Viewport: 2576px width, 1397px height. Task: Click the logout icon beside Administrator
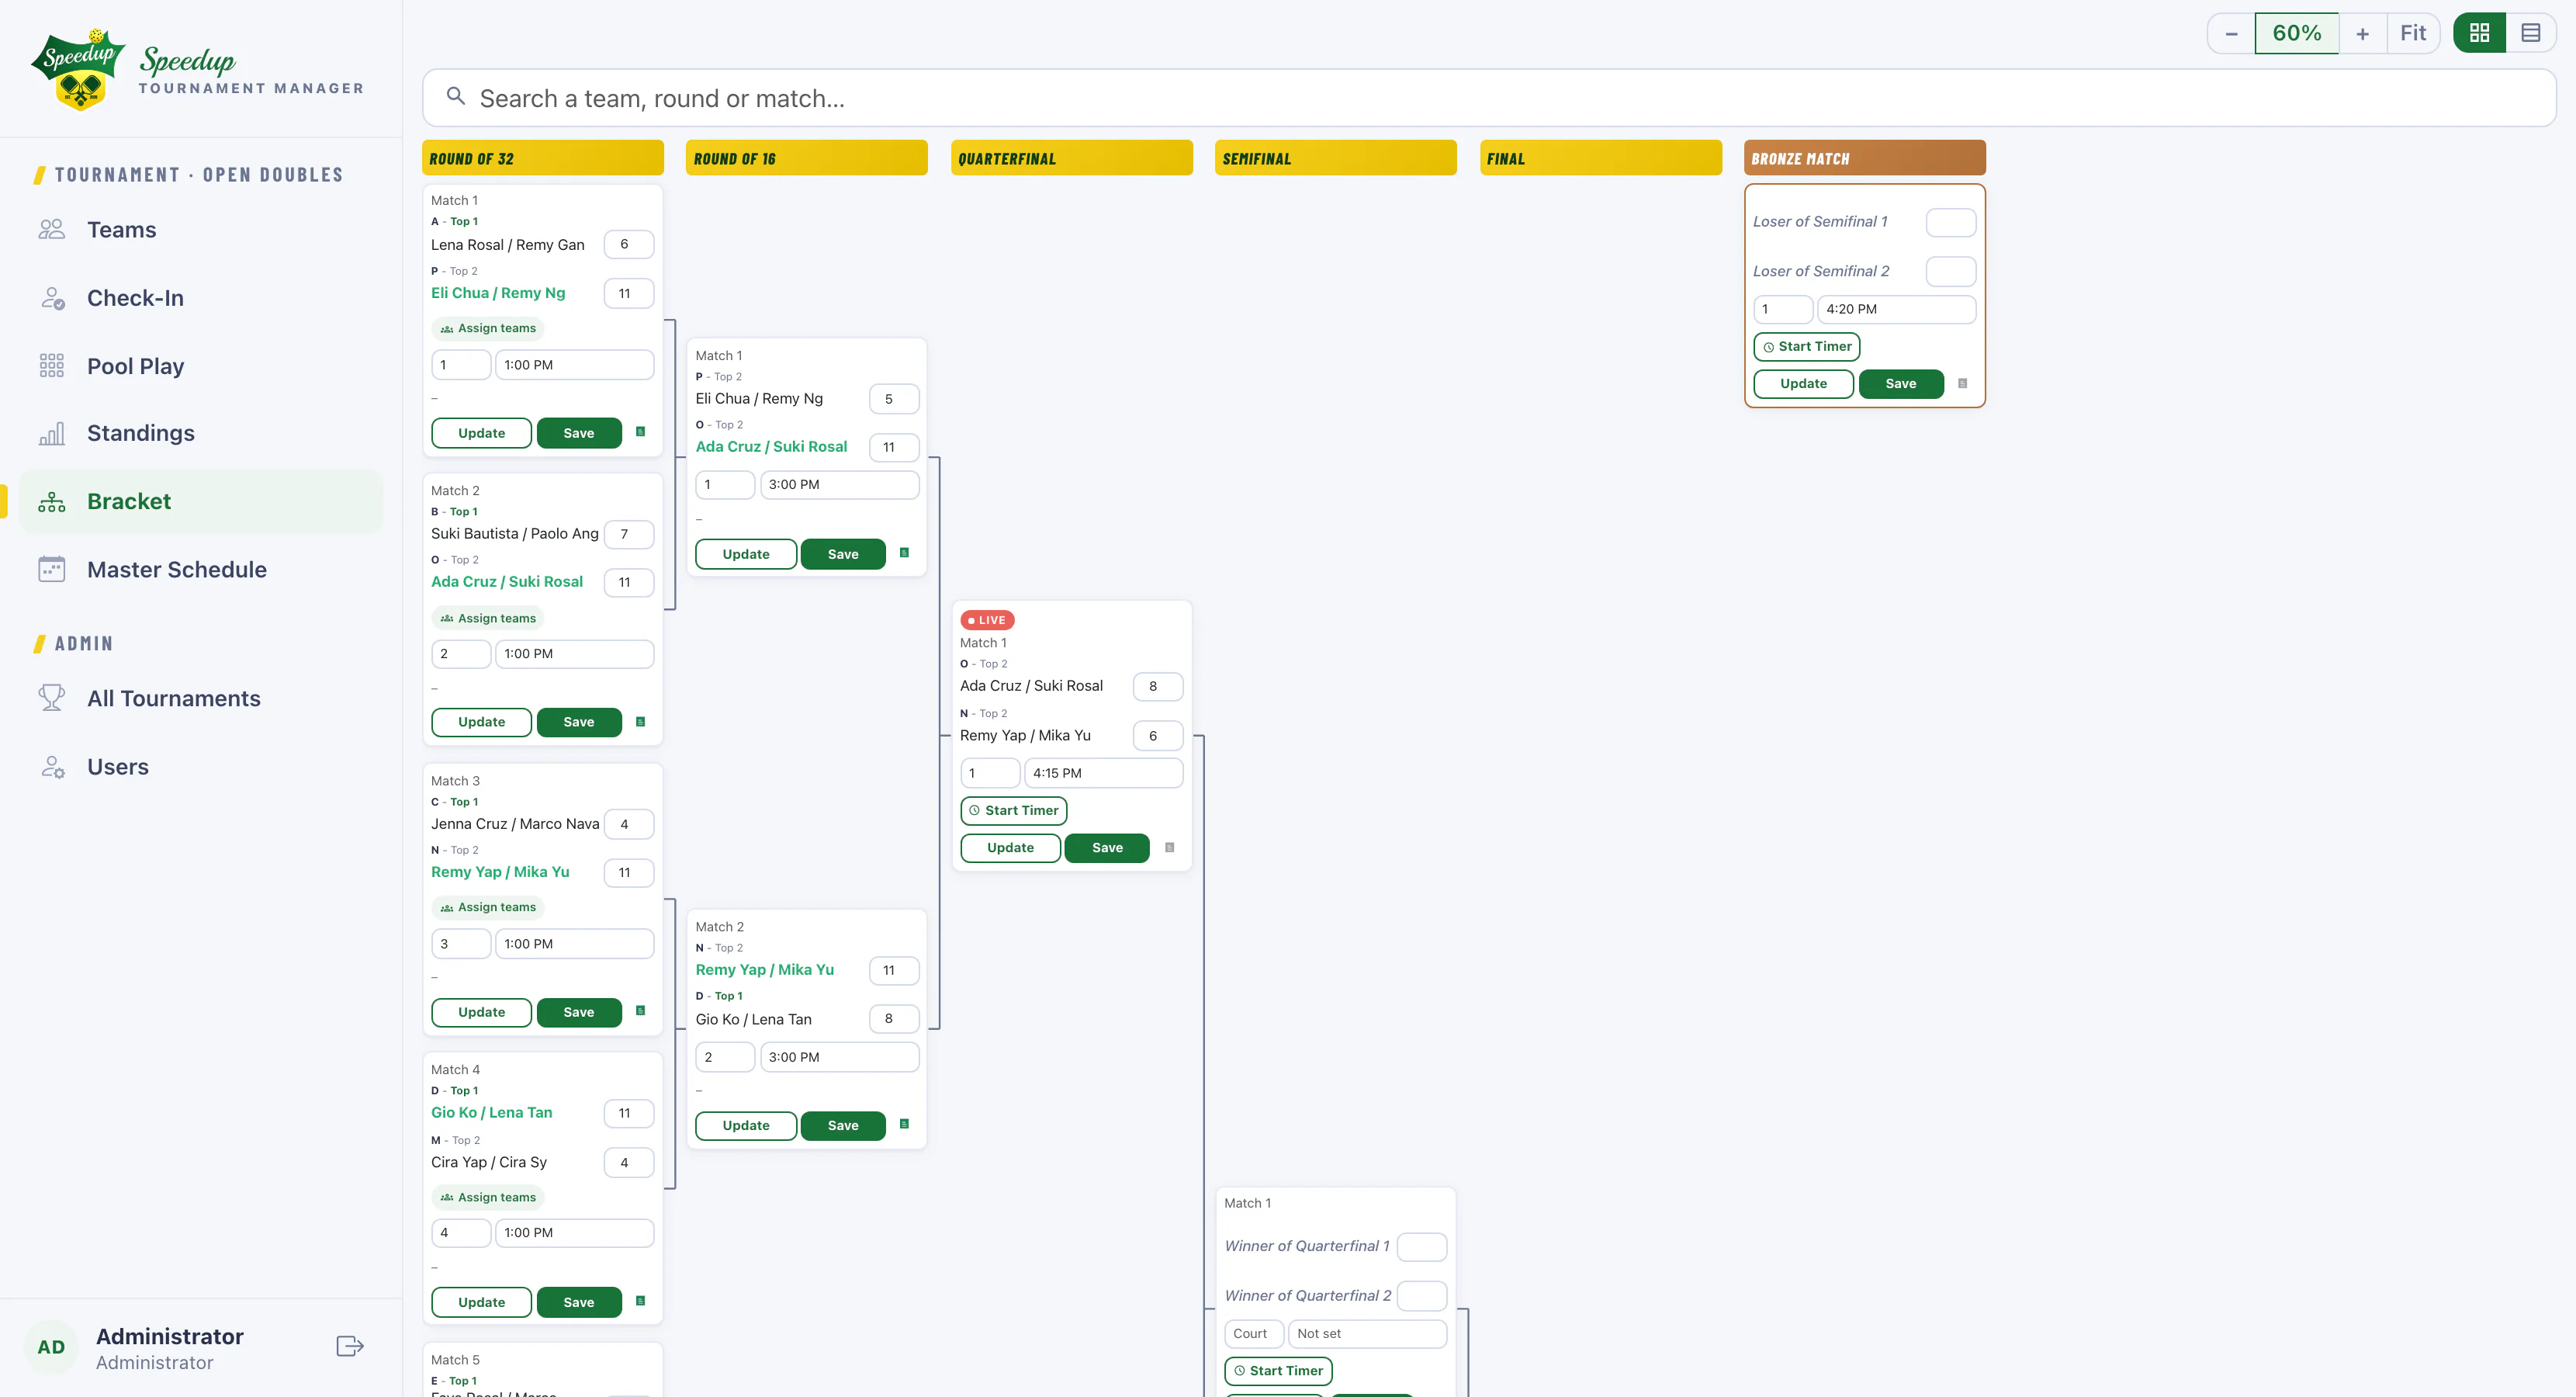[x=350, y=1346]
